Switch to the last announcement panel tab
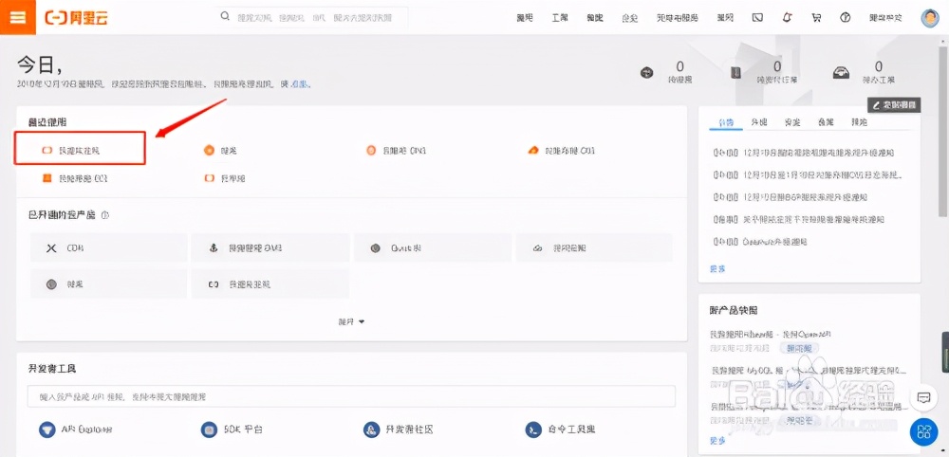The width and height of the screenshot is (949, 457). pos(859,122)
